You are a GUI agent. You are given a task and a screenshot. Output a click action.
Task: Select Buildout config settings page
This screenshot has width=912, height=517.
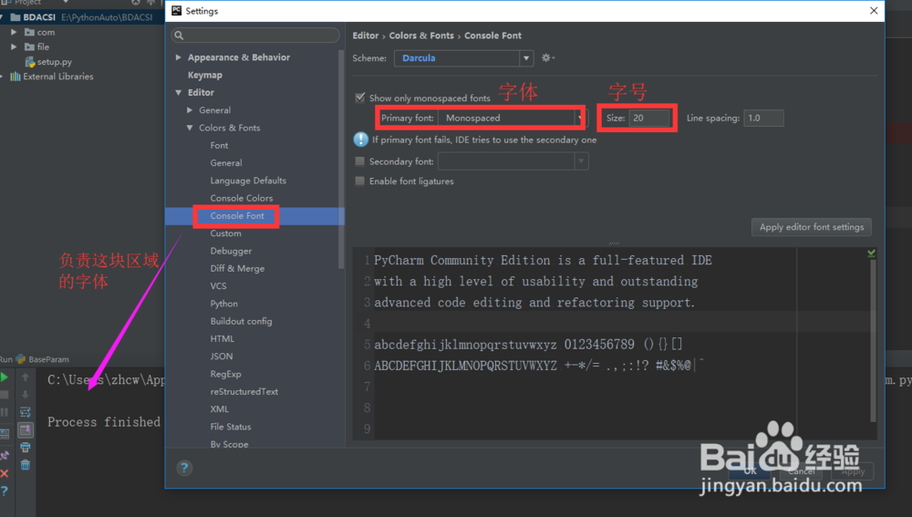[242, 321]
